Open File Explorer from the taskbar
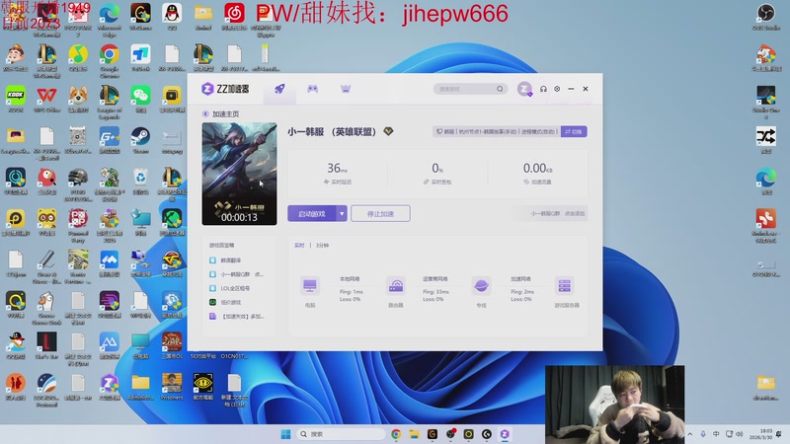 point(414,434)
